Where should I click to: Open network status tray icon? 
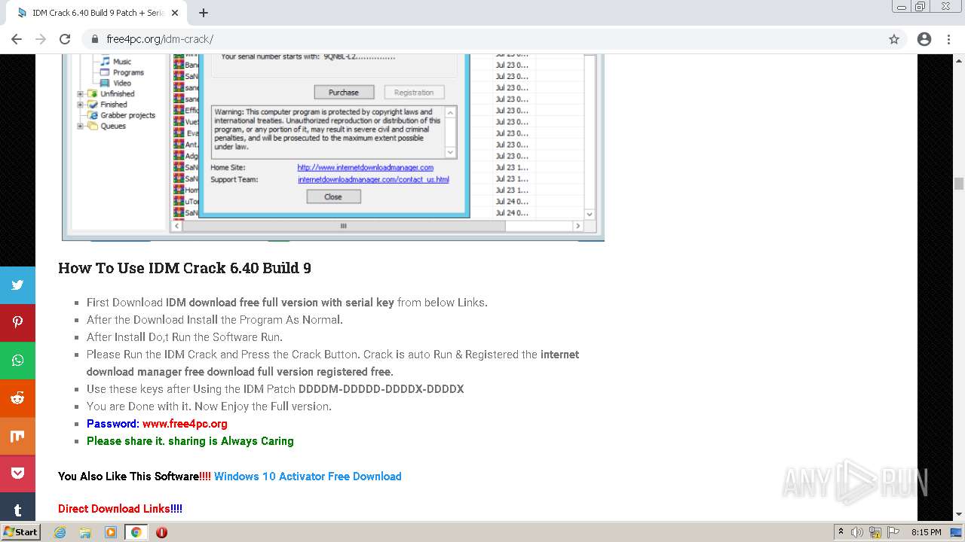(875, 532)
